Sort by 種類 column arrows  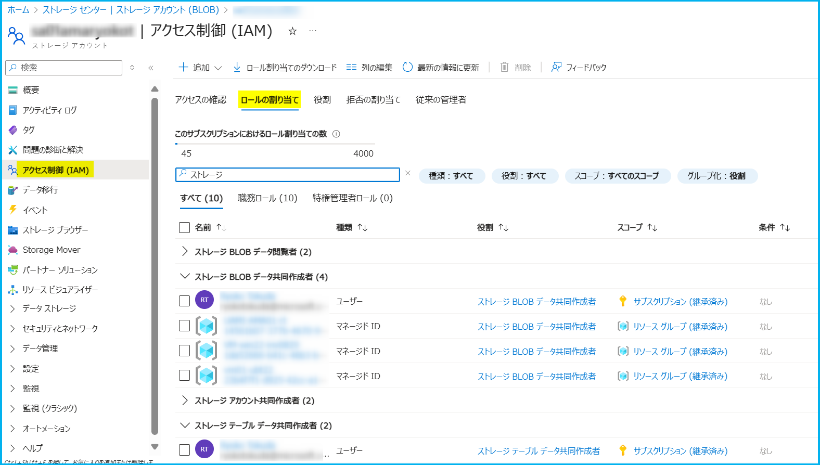tap(363, 227)
